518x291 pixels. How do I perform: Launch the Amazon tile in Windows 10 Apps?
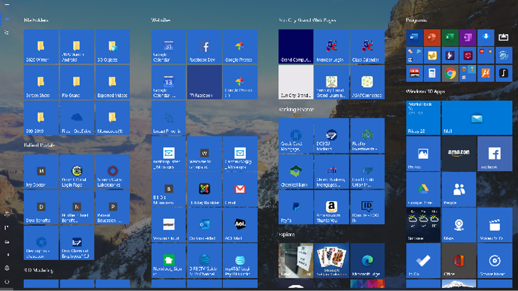[x=459, y=153]
